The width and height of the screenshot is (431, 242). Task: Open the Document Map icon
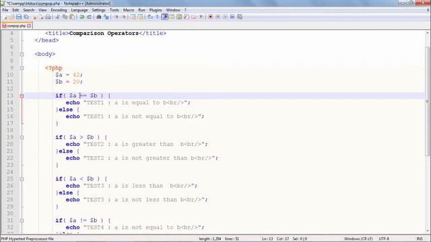[179, 17]
